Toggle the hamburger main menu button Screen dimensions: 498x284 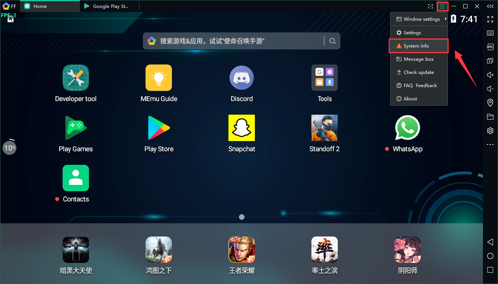point(442,6)
